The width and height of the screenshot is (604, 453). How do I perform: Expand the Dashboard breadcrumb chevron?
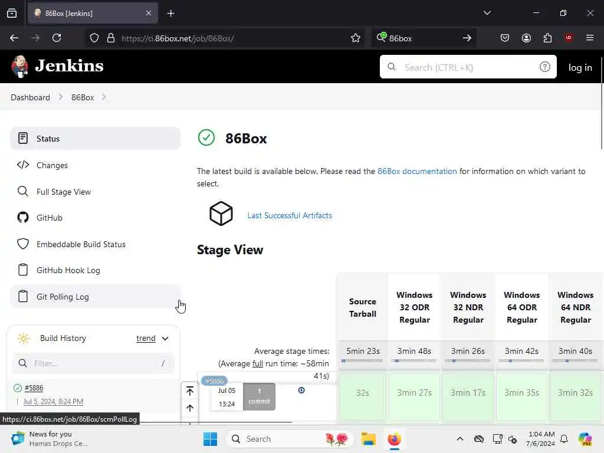click(x=61, y=97)
